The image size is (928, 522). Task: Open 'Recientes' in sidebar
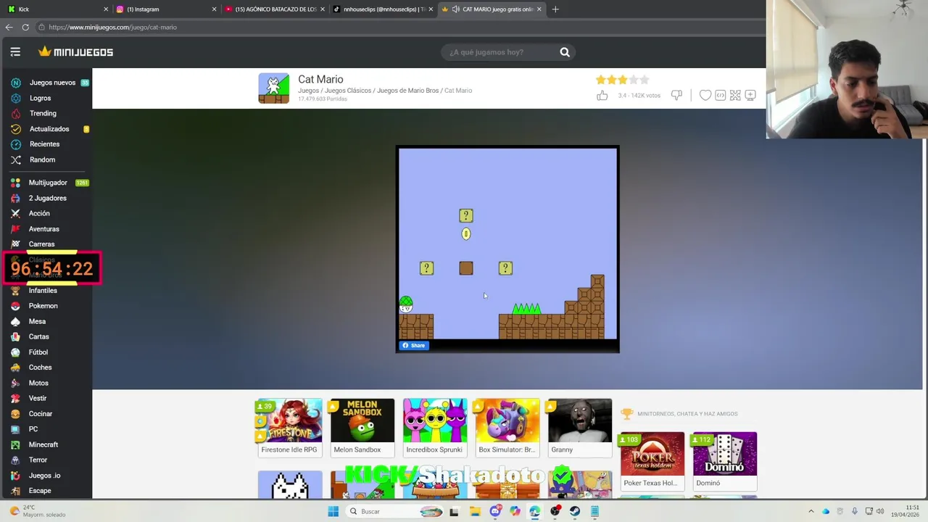click(44, 144)
